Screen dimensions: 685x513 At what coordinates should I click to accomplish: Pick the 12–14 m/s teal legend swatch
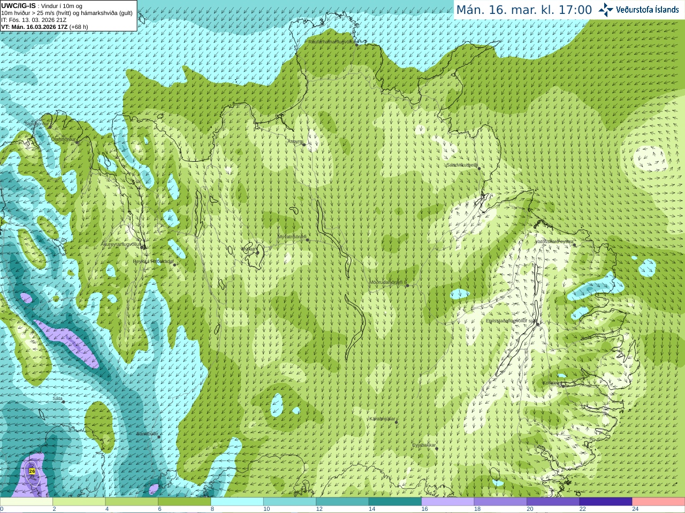(342, 502)
